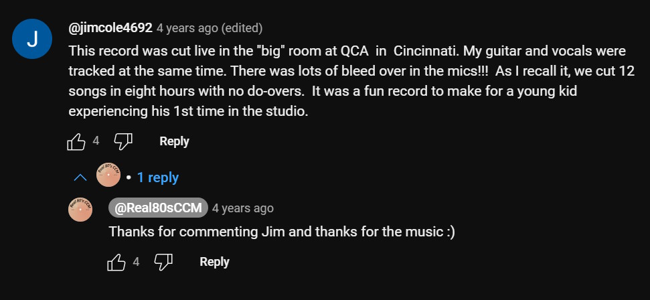Reply to the @jimcole4692 comment
The image size is (650, 300).
click(x=174, y=141)
